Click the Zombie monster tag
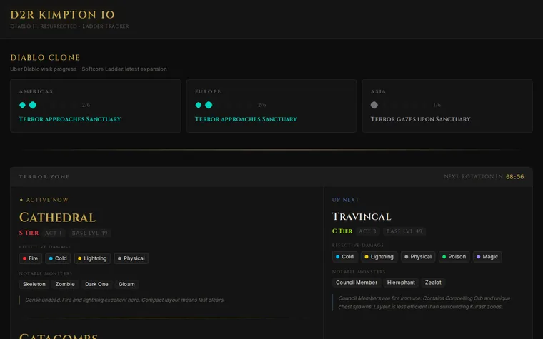Screen dimensions: 543x339 click(65, 284)
